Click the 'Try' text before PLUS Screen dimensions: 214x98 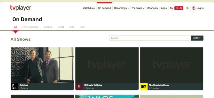[171, 8]
